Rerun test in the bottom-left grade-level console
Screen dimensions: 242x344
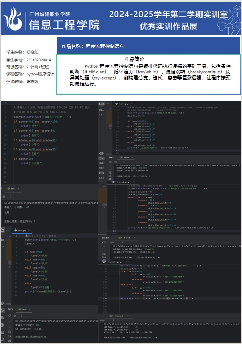tap(10, 316)
